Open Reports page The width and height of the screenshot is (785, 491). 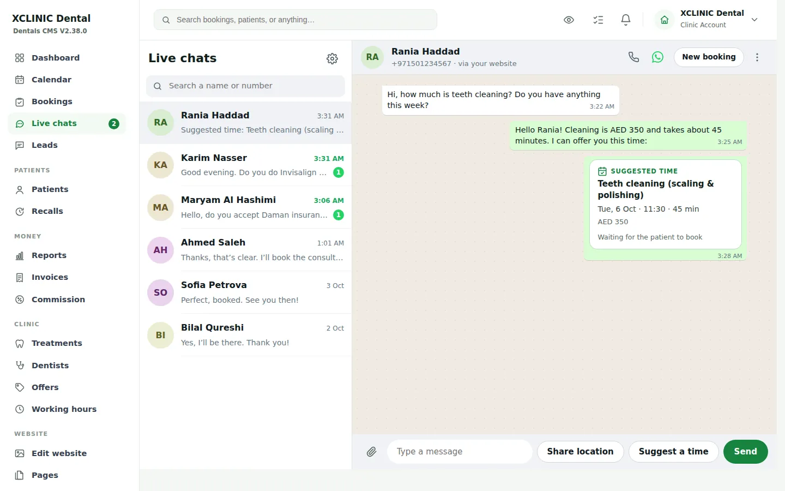[67, 255]
